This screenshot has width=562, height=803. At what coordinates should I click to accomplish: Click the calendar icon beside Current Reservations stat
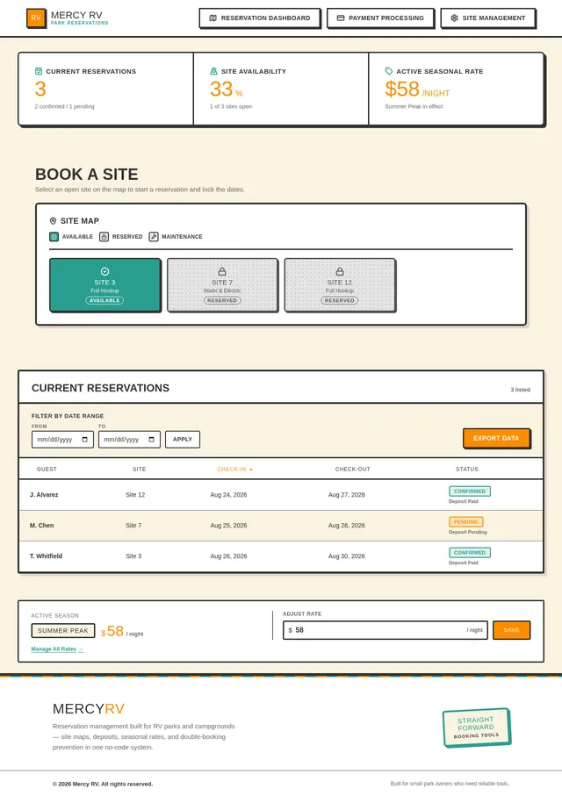(x=39, y=71)
